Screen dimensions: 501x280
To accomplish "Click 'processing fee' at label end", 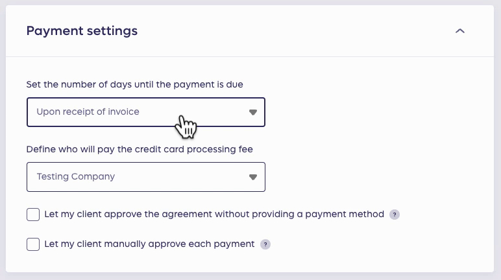I will point(220,149).
